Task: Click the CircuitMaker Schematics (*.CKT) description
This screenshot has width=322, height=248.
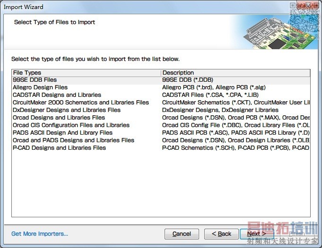Action: tap(236, 103)
